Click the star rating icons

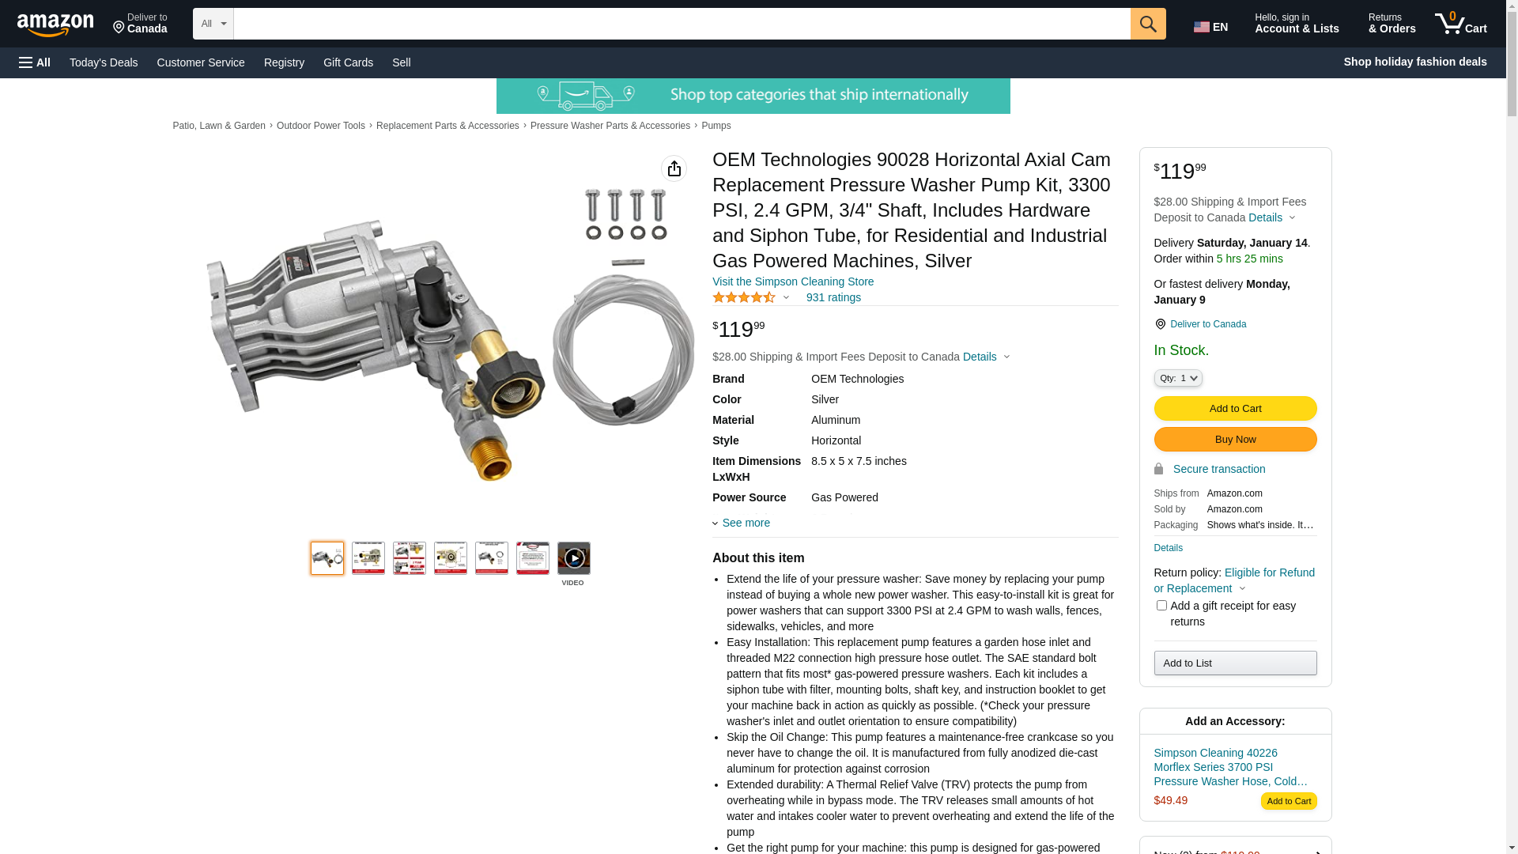pyautogui.click(x=744, y=297)
